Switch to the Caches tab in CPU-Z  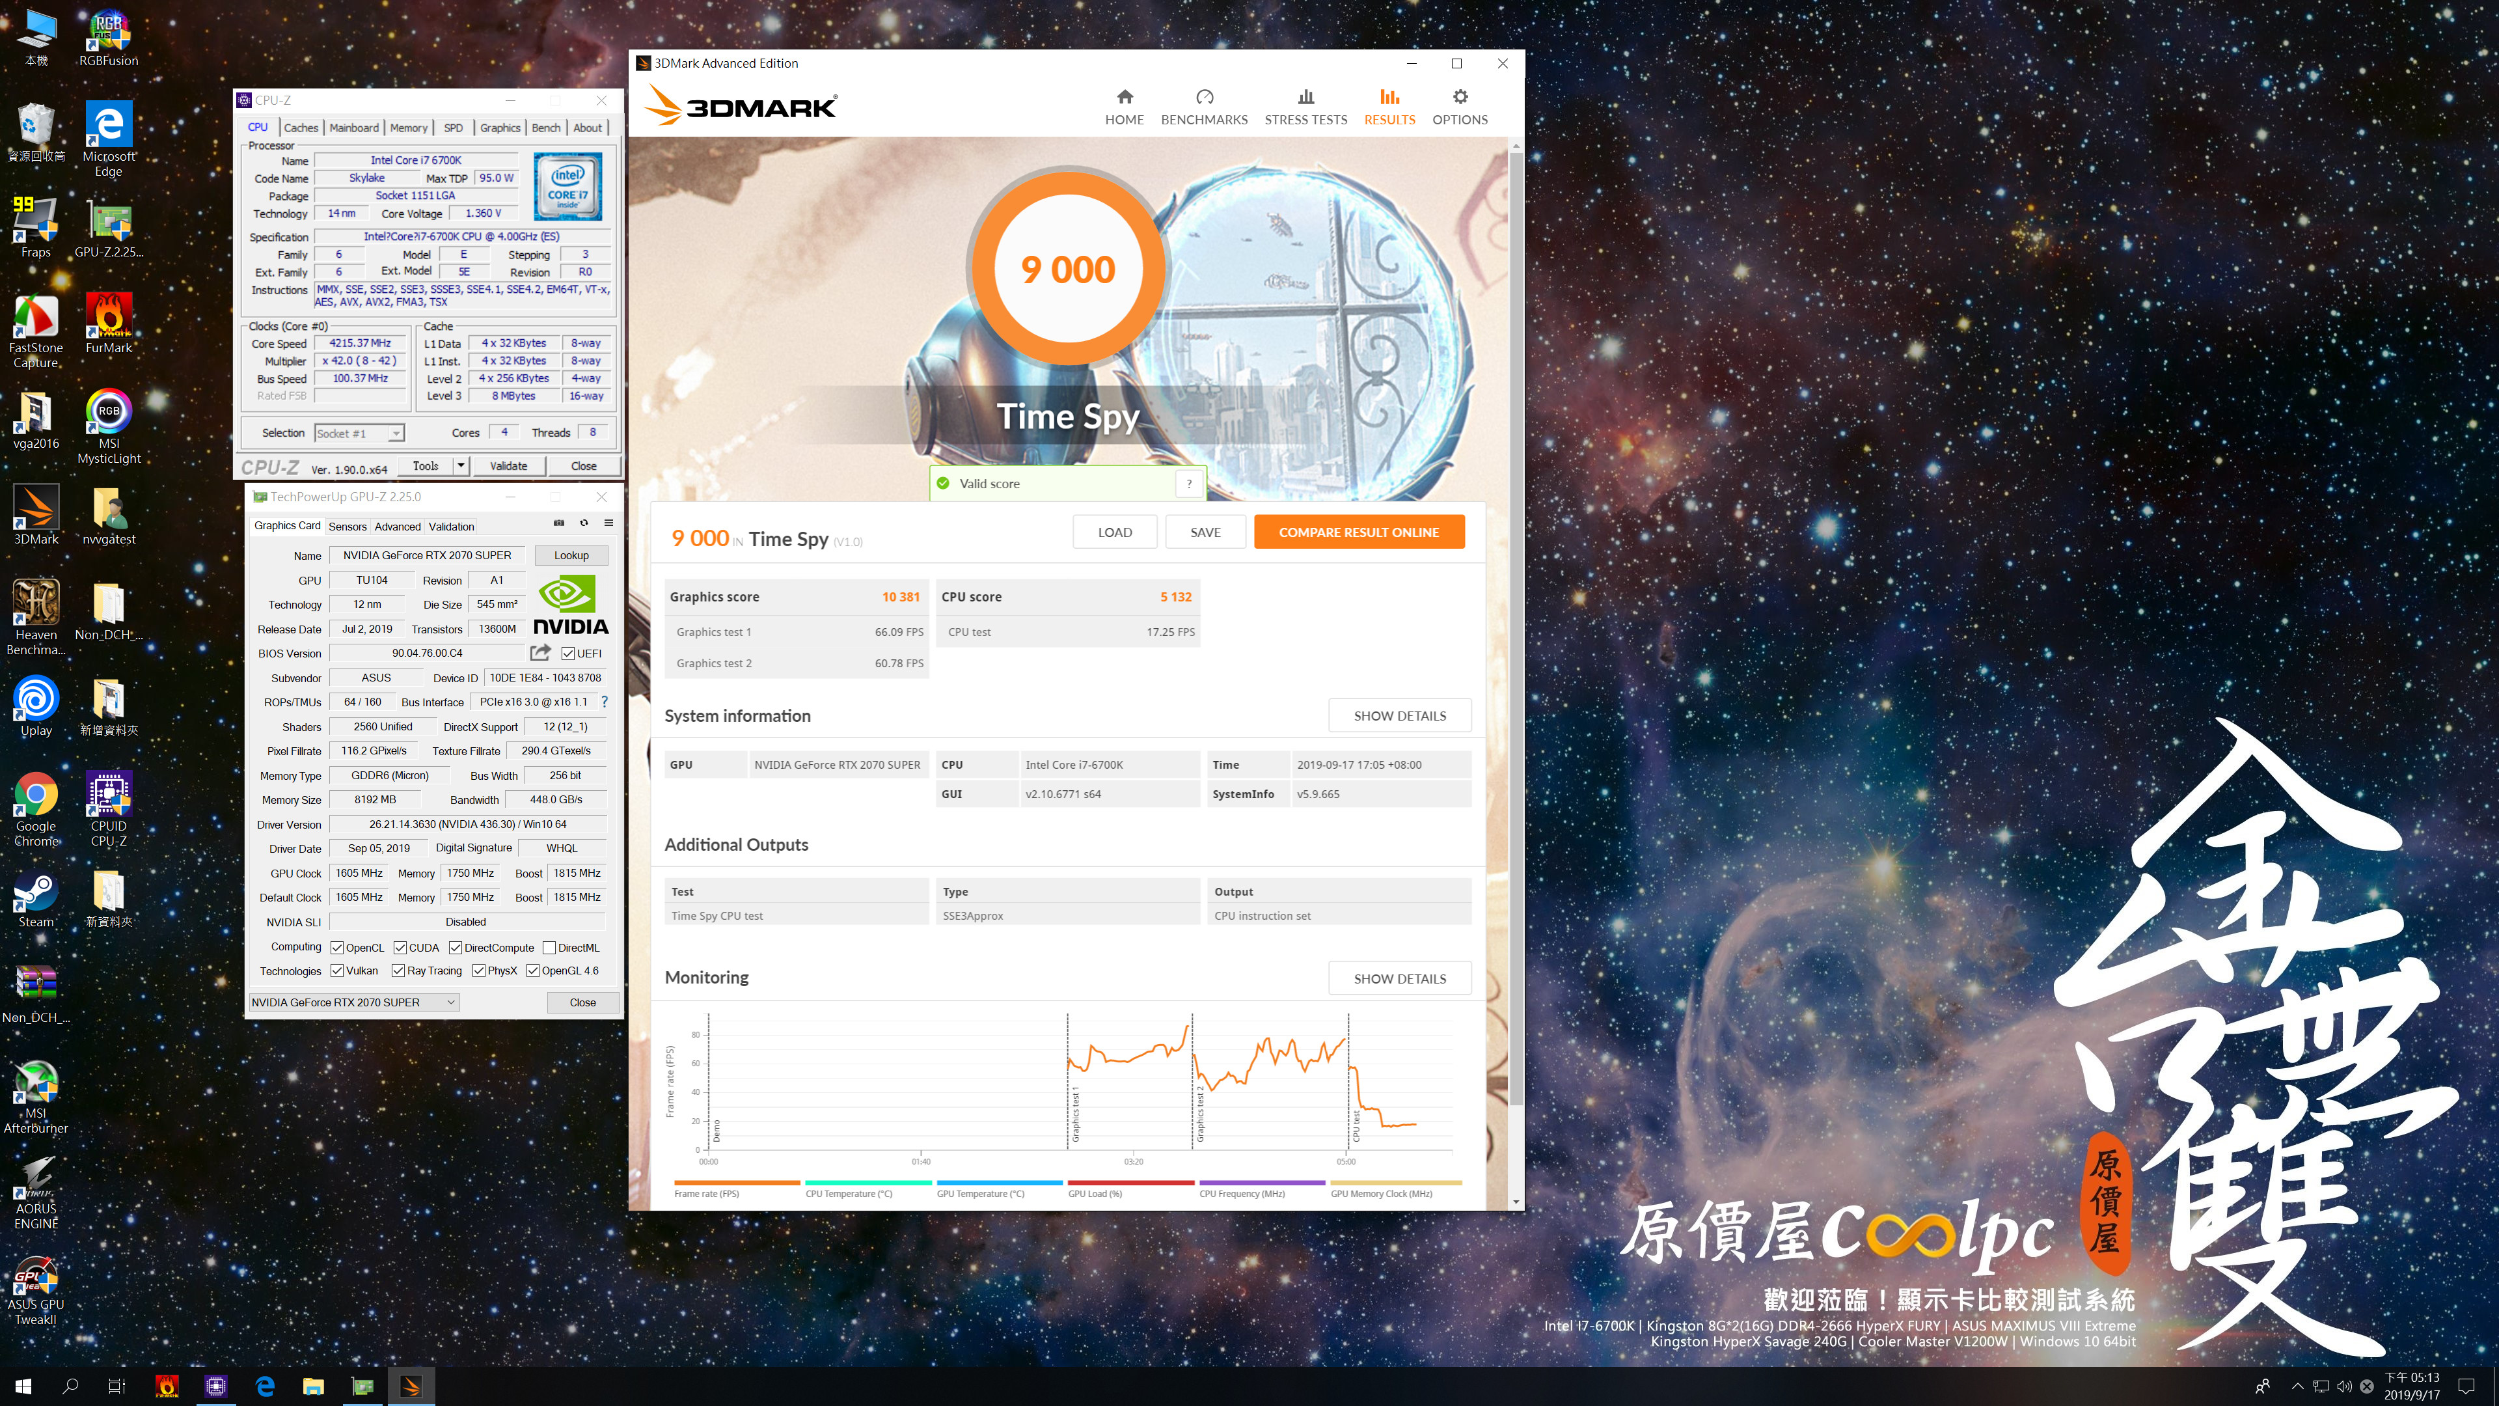coord(301,127)
